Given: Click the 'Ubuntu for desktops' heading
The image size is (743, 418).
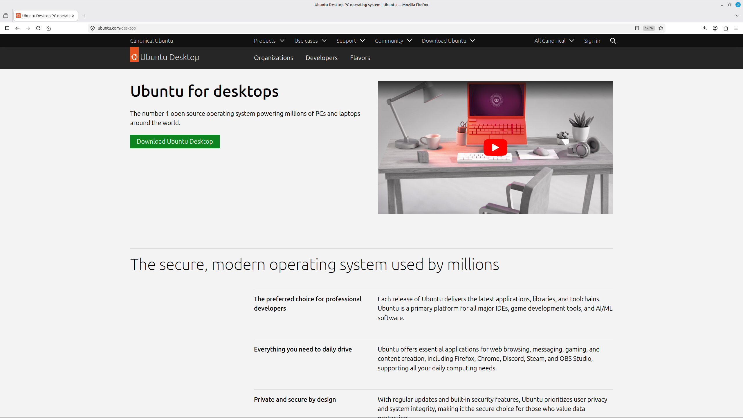Looking at the screenshot, I should click(204, 91).
